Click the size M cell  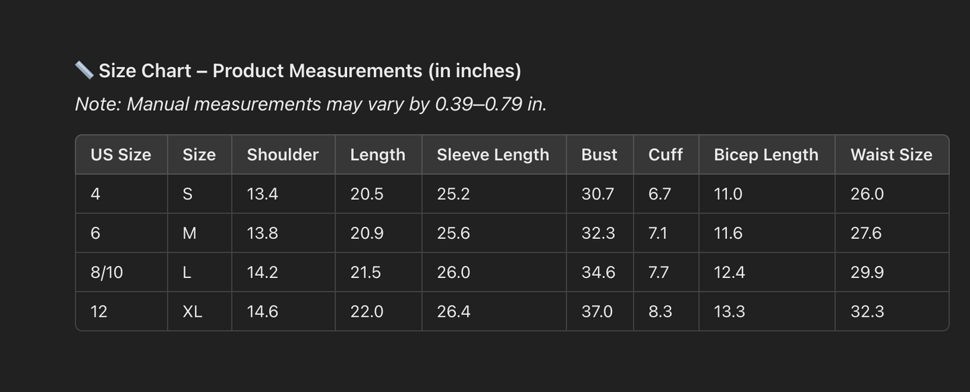click(x=189, y=233)
